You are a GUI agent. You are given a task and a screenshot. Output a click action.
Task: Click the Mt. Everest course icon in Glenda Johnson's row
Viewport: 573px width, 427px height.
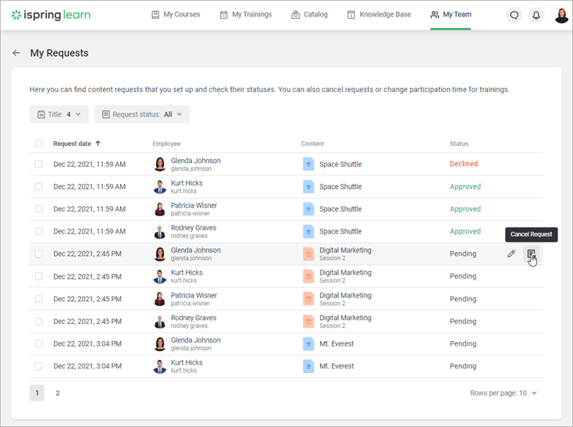308,343
